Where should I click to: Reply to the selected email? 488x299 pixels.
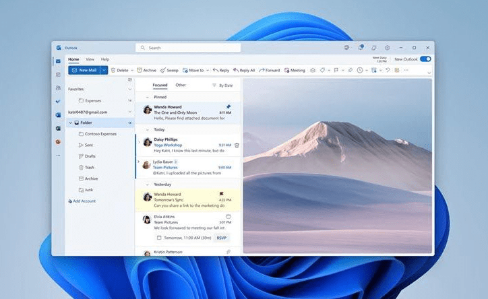coord(221,70)
